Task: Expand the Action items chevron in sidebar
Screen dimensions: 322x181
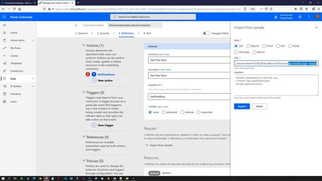Action: (33, 40)
